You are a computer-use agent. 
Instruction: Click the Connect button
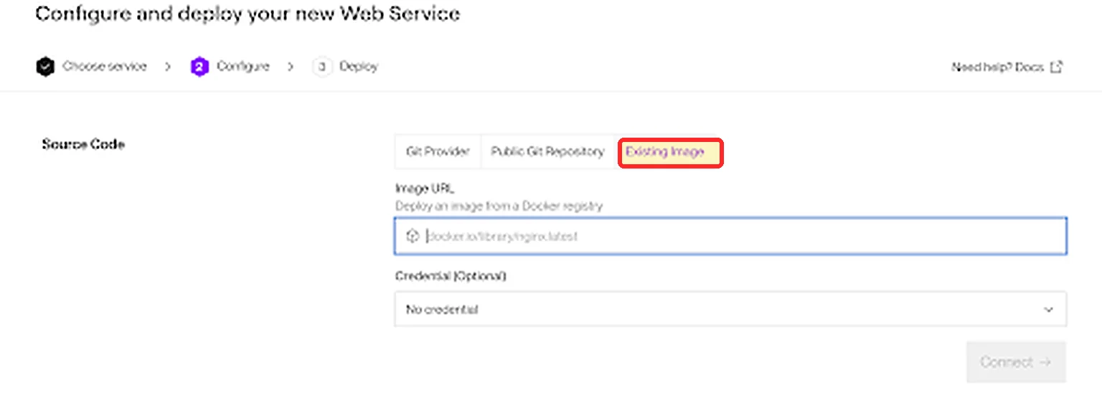point(1016,362)
